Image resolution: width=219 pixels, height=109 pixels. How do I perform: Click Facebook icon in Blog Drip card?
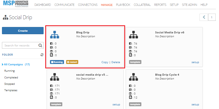point(51,44)
